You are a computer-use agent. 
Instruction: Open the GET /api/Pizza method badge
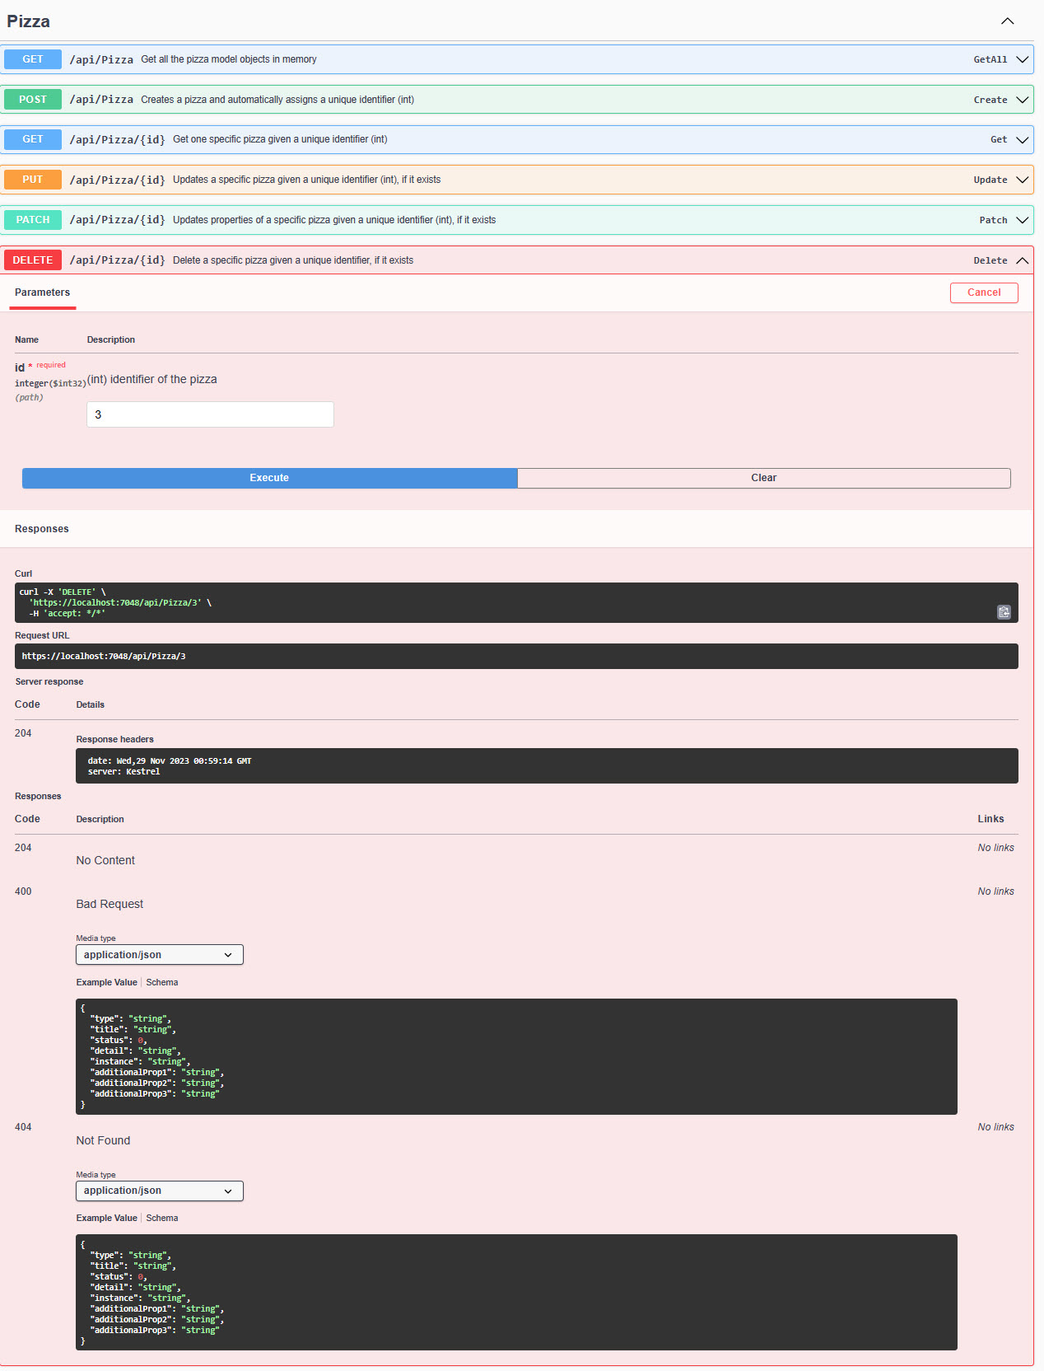pyautogui.click(x=33, y=59)
